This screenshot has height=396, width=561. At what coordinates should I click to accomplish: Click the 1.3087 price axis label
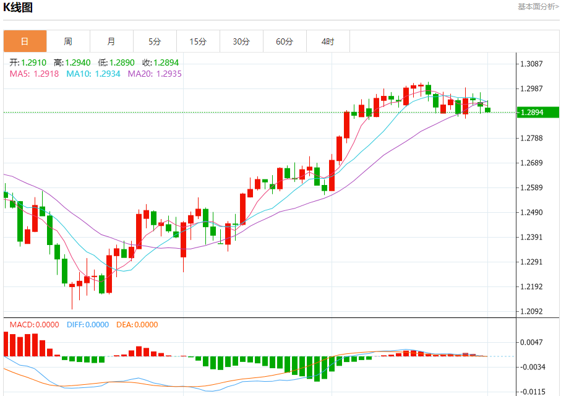tap(531, 64)
